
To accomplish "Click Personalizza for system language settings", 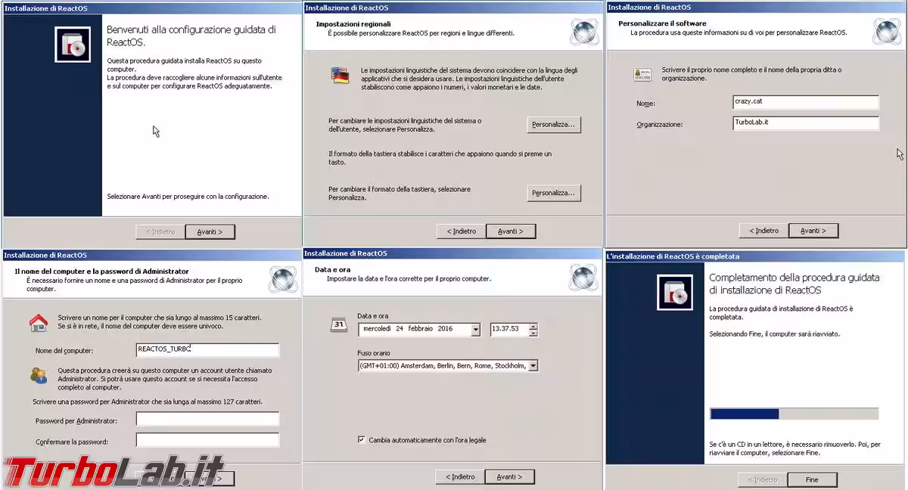I will coord(553,125).
